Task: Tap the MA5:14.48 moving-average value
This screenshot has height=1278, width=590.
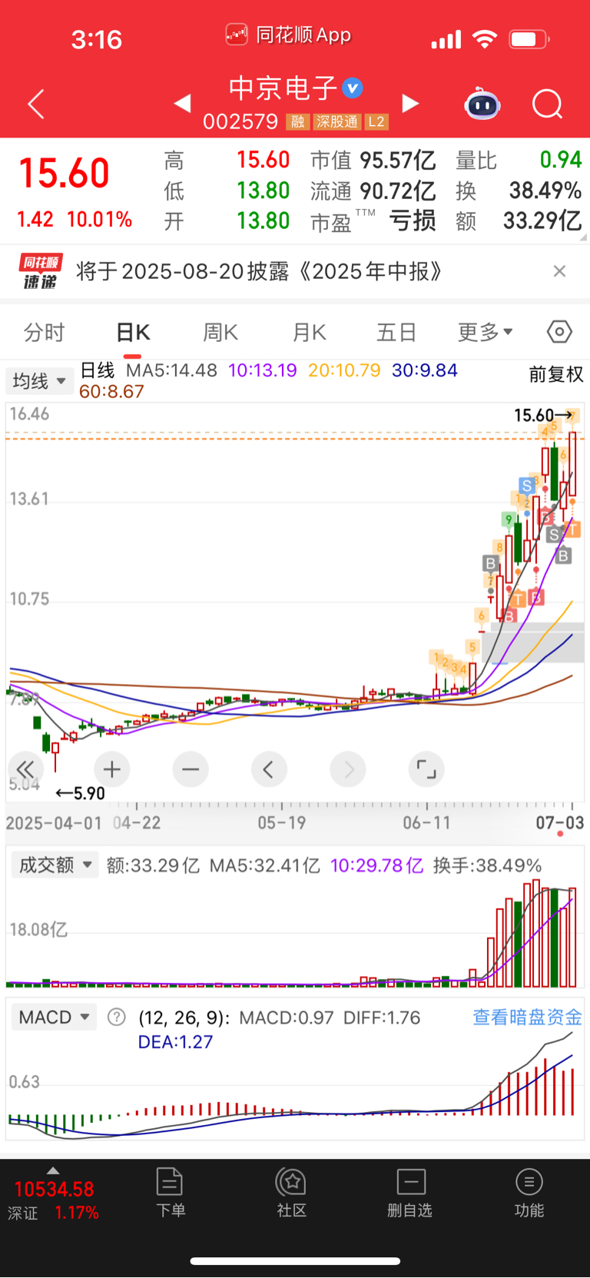Action: tap(171, 370)
